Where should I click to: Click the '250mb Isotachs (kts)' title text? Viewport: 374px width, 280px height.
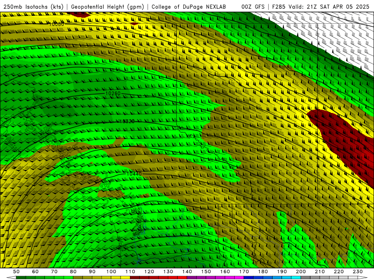[x=34, y=7]
